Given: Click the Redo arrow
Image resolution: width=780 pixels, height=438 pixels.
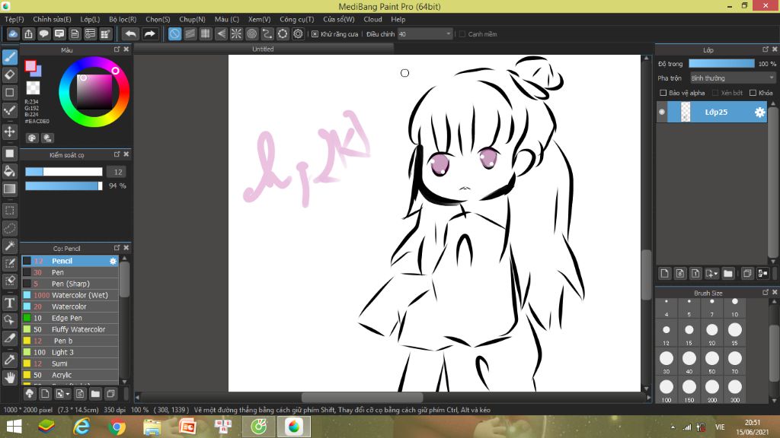Looking at the screenshot, I should (x=149, y=33).
